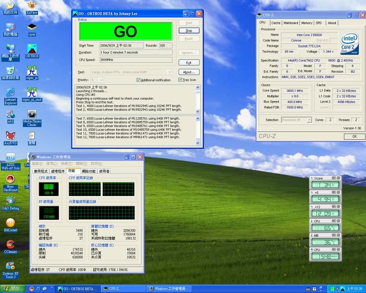Open O&O Defrag desktop icon
The image size is (366, 293).
click(11, 204)
